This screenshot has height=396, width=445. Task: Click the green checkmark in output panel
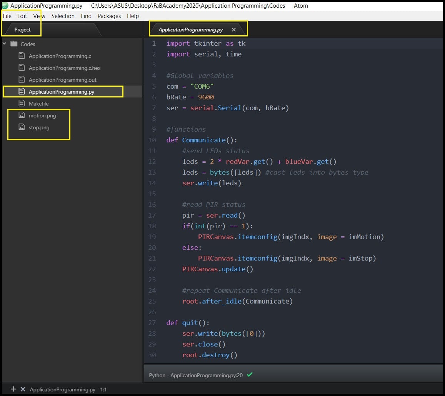(x=250, y=375)
